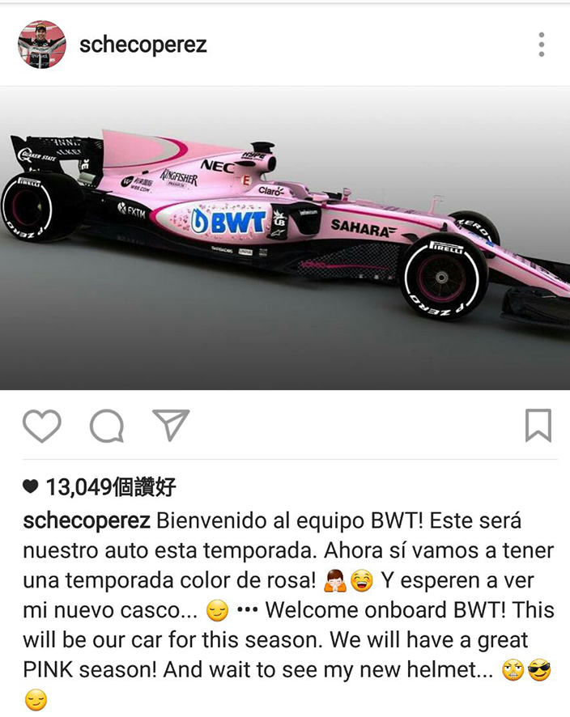Save the post with the bookmark icon
Screen dimensions: 570x717
click(538, 426)
